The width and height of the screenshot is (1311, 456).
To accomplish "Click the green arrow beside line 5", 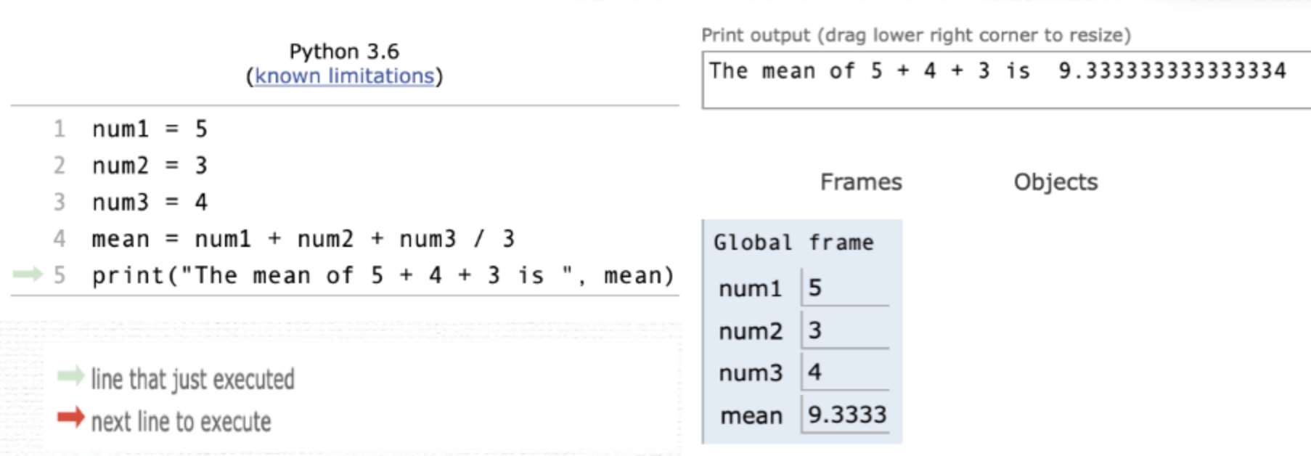I will tap(28, 274).
